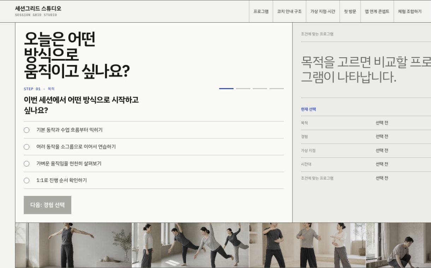This screenshot has width=431, height=268.
Task: Open photo of three people doing hand movements
Action: (x=307, y=245)
